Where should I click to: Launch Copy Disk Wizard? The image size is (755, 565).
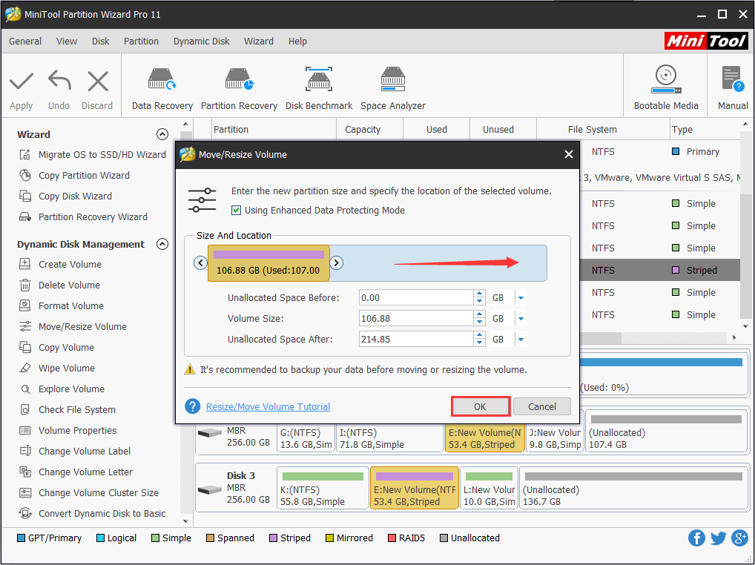(65, 196)
